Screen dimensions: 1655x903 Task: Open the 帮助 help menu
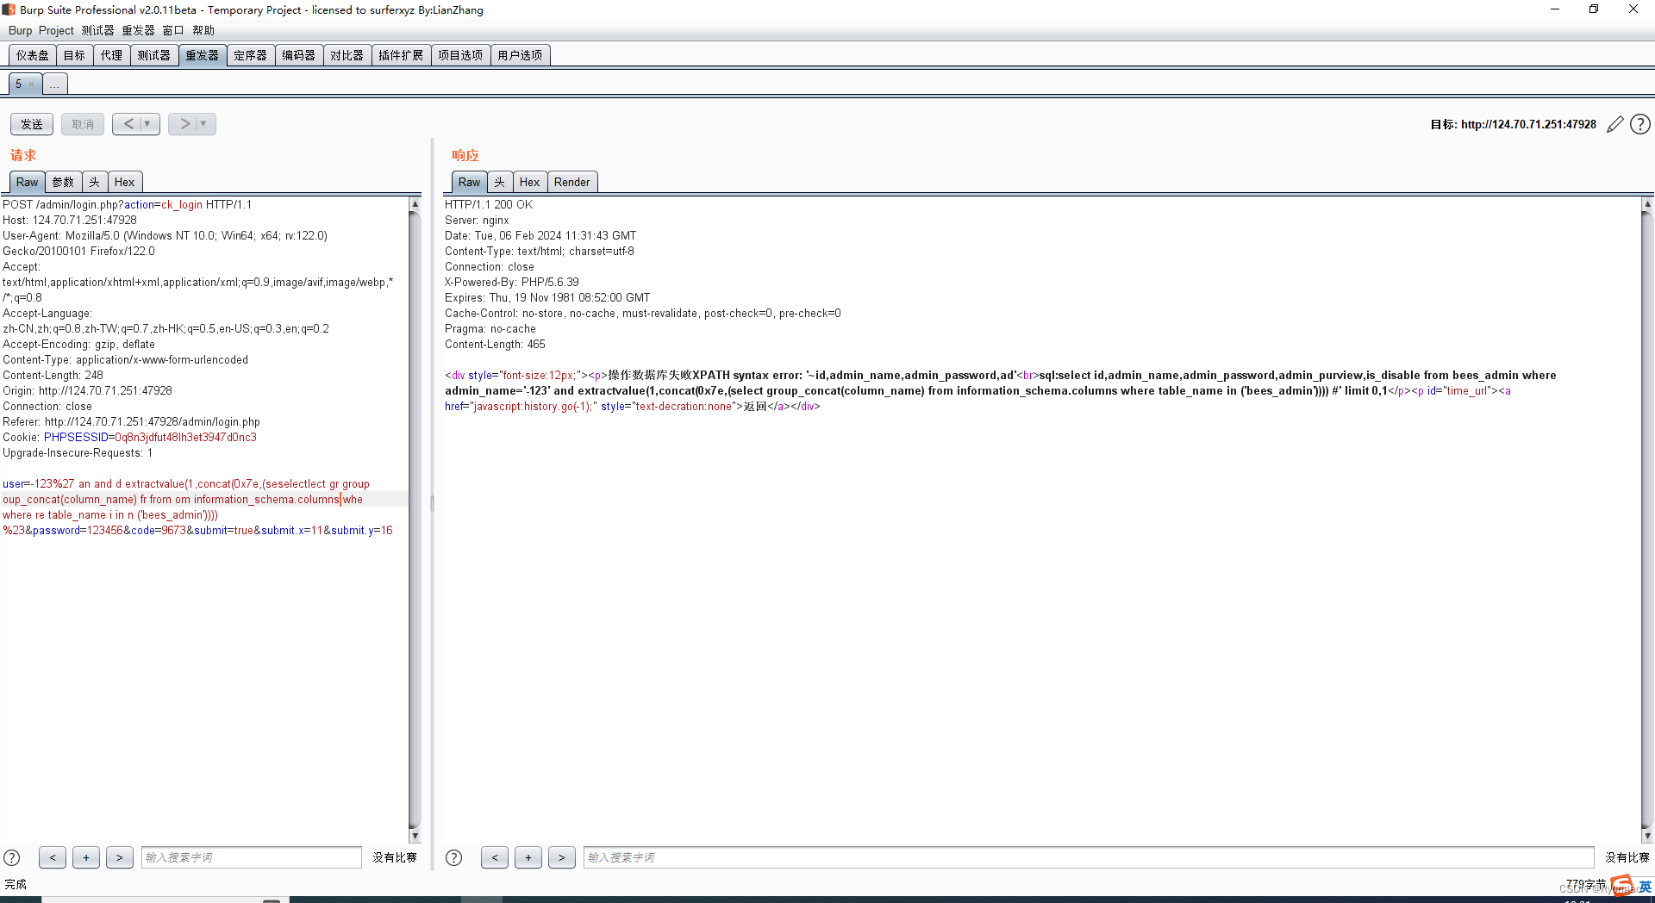pos(203,30)
